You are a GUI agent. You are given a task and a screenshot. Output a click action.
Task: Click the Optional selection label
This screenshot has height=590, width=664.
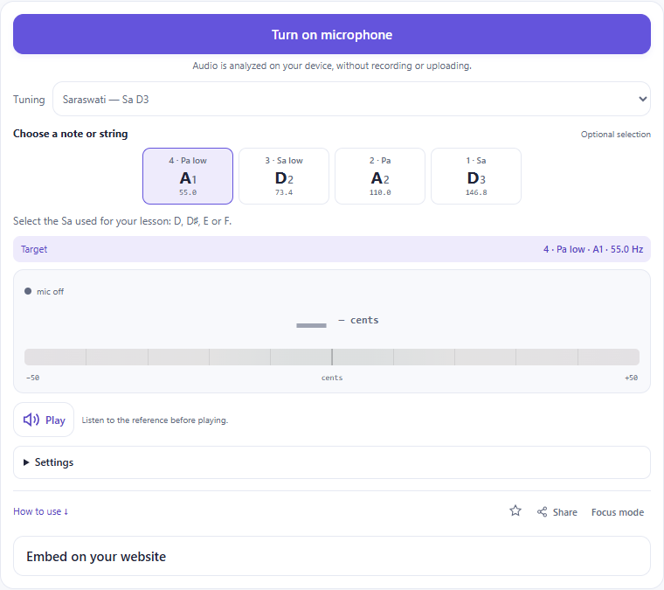tap(616, 135)
